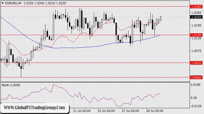Image resolution: width=204 pixels, height=114 pixels.
Task: Click the 29 Jul 00:00 time label
Action: (154, 111)
